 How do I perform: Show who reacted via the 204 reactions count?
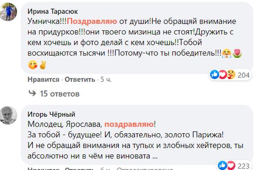243,75
